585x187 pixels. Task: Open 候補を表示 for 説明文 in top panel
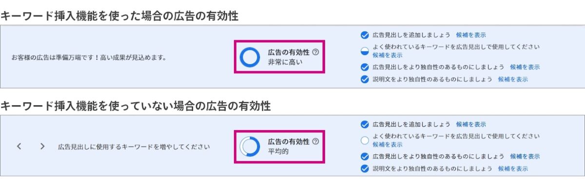(x=513, y=79)
